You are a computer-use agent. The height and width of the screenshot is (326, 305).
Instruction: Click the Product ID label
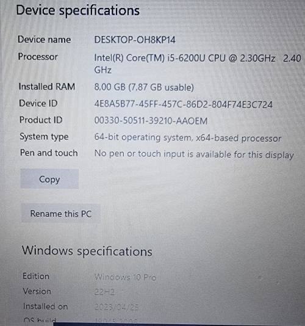tap(41, 120)
